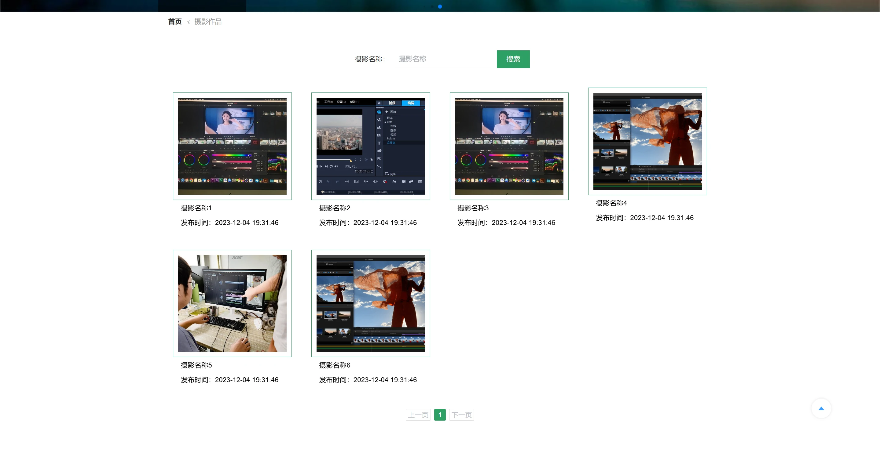880x467 pixels.
Task: Go to next page with 下一页
Action: click(x=461, y=415)
